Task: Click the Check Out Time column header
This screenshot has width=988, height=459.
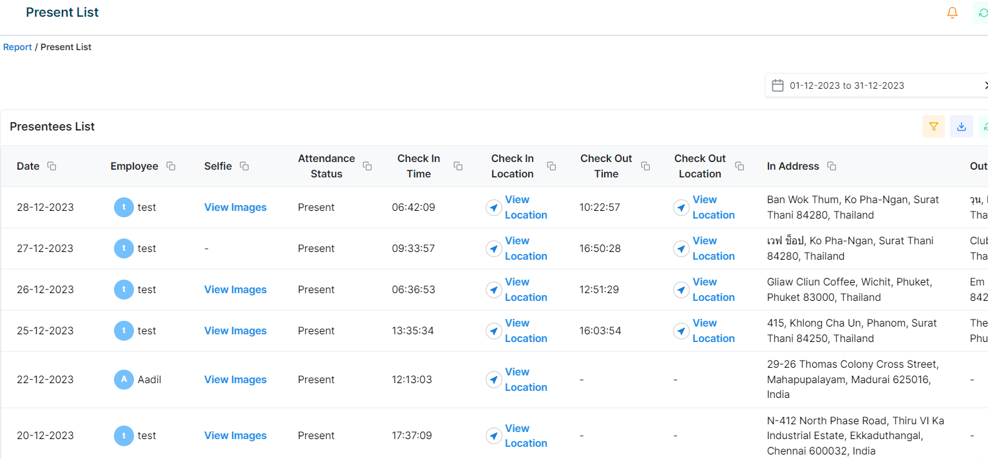Action: pyautogui.click(x=605, y=166)
